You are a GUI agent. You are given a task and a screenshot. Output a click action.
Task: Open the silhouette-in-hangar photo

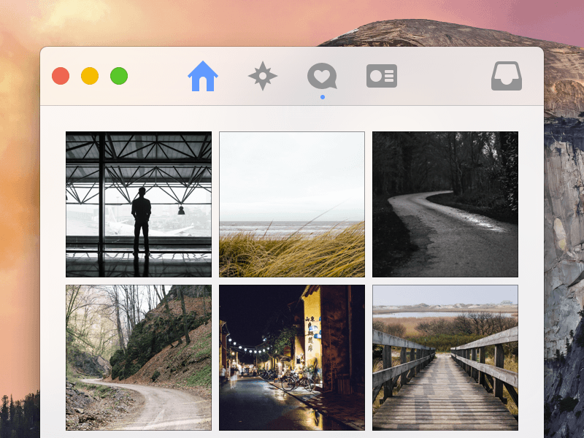138,204
